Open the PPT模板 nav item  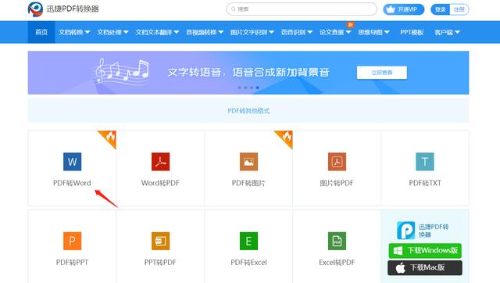412,32
